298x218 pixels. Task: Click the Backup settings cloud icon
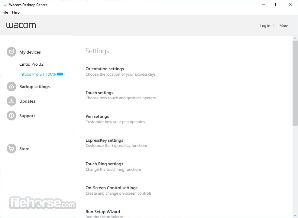[x=11, y=87]
